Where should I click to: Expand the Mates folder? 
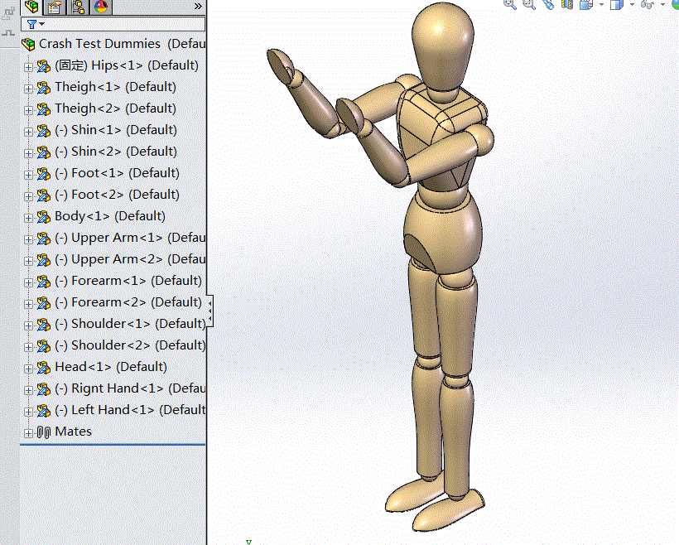28,433
